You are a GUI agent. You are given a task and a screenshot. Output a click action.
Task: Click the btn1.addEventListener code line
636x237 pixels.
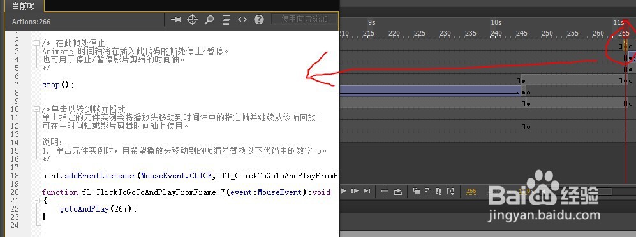(x=190, y=176)
